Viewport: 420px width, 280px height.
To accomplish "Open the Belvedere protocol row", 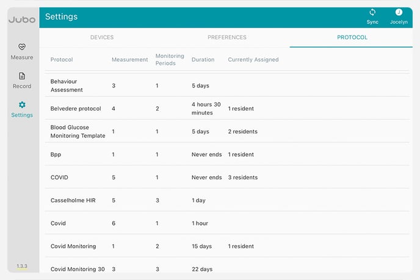I will coord(227,108).
